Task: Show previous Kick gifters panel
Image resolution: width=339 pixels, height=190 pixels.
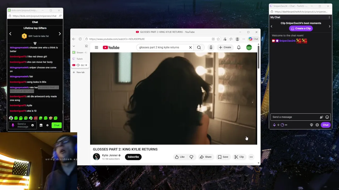Action: 10,34
